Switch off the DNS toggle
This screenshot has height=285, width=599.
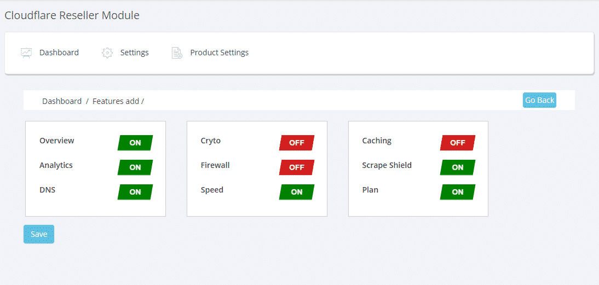coord(135,192)
